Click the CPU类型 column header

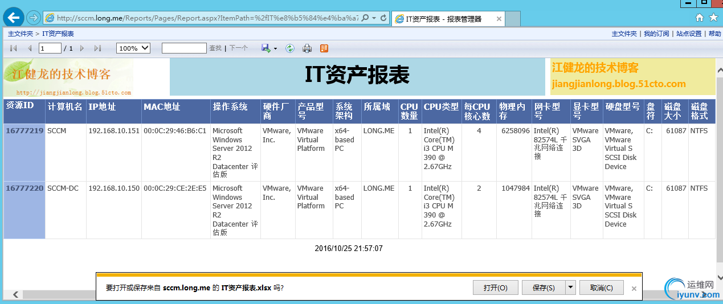(x=442, y=111)
